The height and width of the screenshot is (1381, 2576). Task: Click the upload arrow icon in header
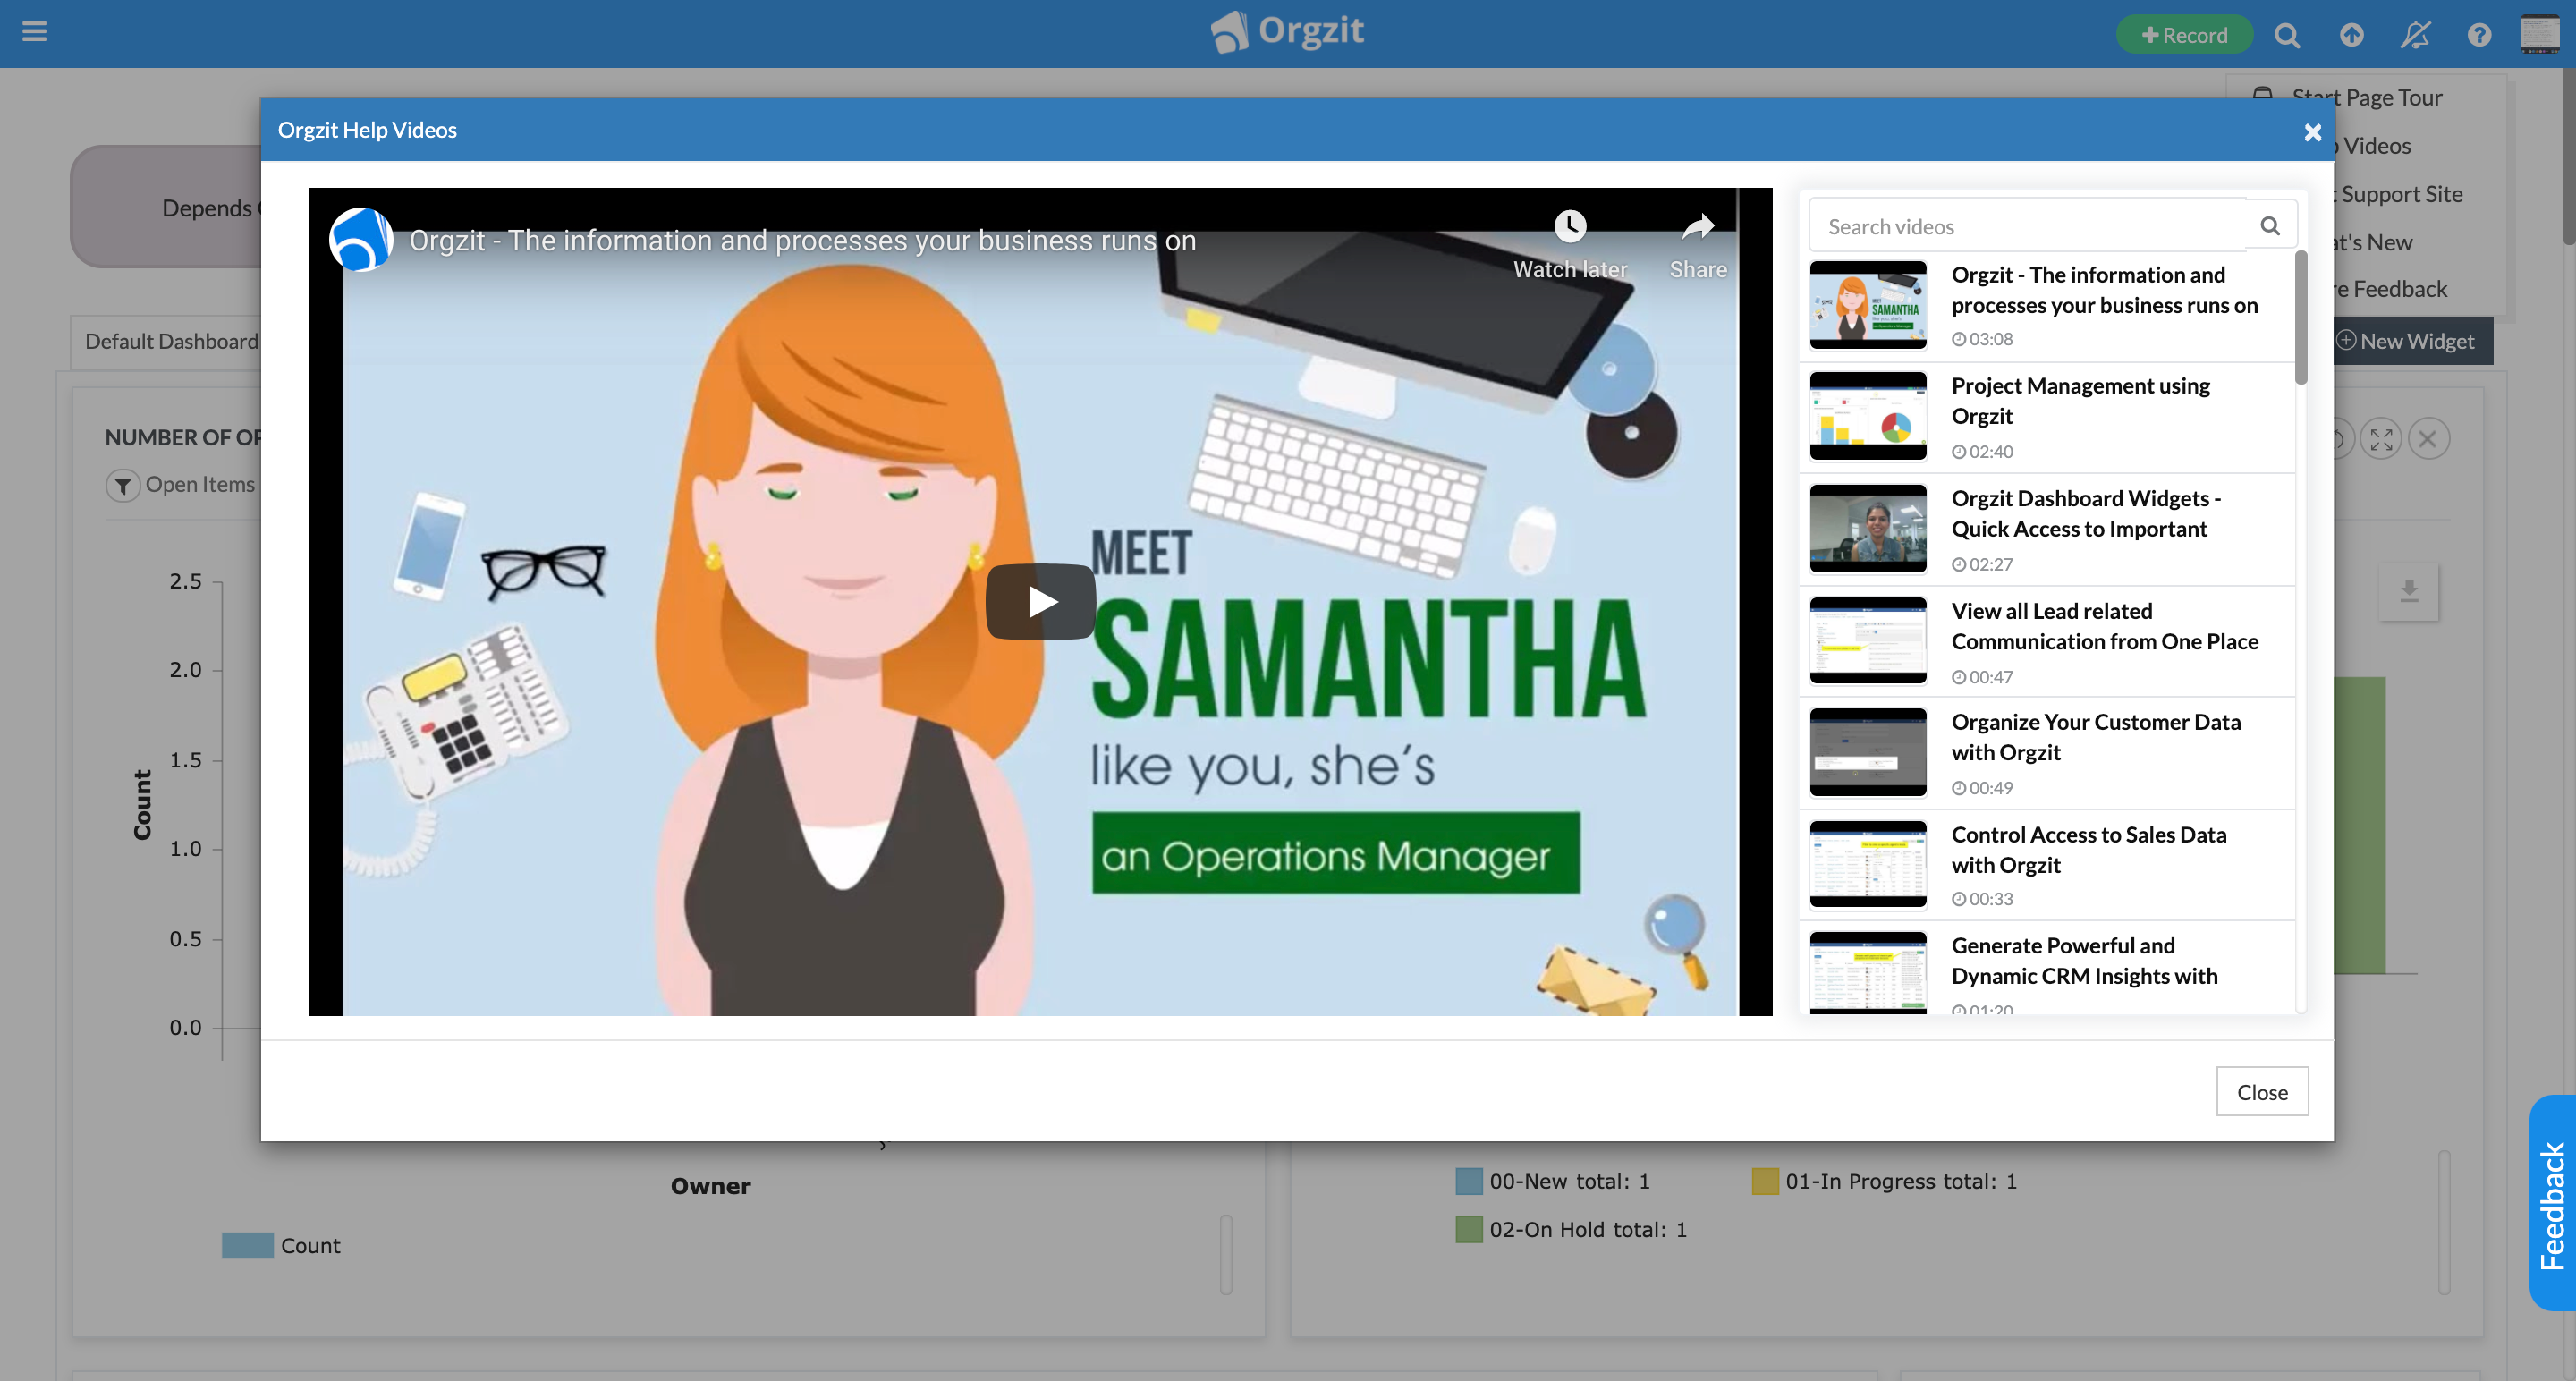pos(2351,35)
